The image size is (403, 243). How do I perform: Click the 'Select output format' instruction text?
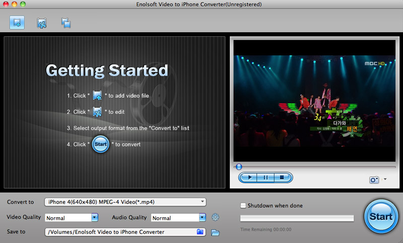click(128, 128)
